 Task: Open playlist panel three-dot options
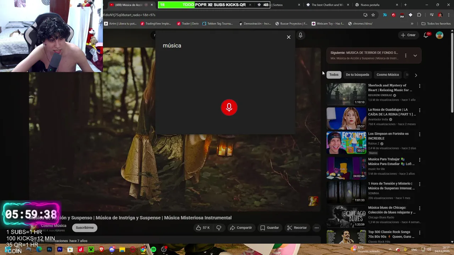point(406,56)
